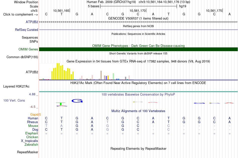Click the Human species row label

[33, 118]
